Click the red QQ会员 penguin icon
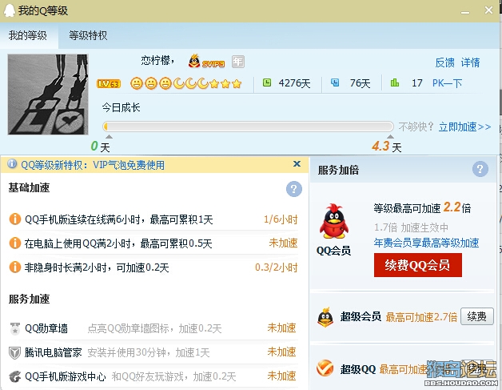 (333, 222)
